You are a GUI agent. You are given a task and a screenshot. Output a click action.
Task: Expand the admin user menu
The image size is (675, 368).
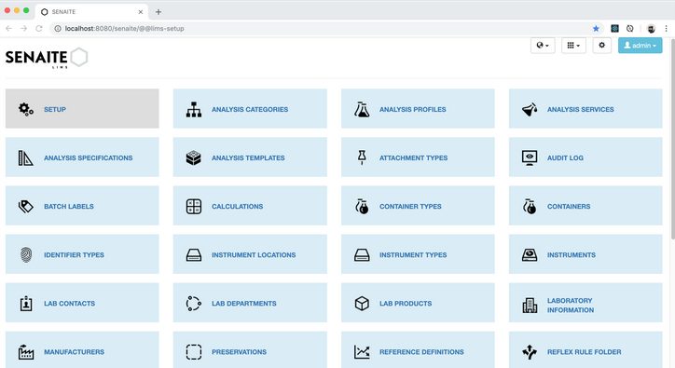641,46
